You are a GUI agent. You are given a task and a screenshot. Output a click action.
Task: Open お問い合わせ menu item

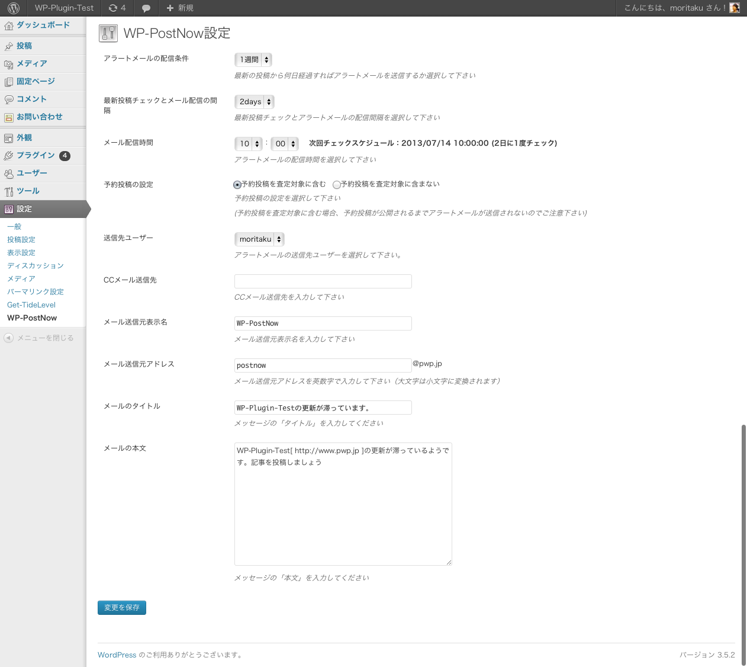(40, 117)
